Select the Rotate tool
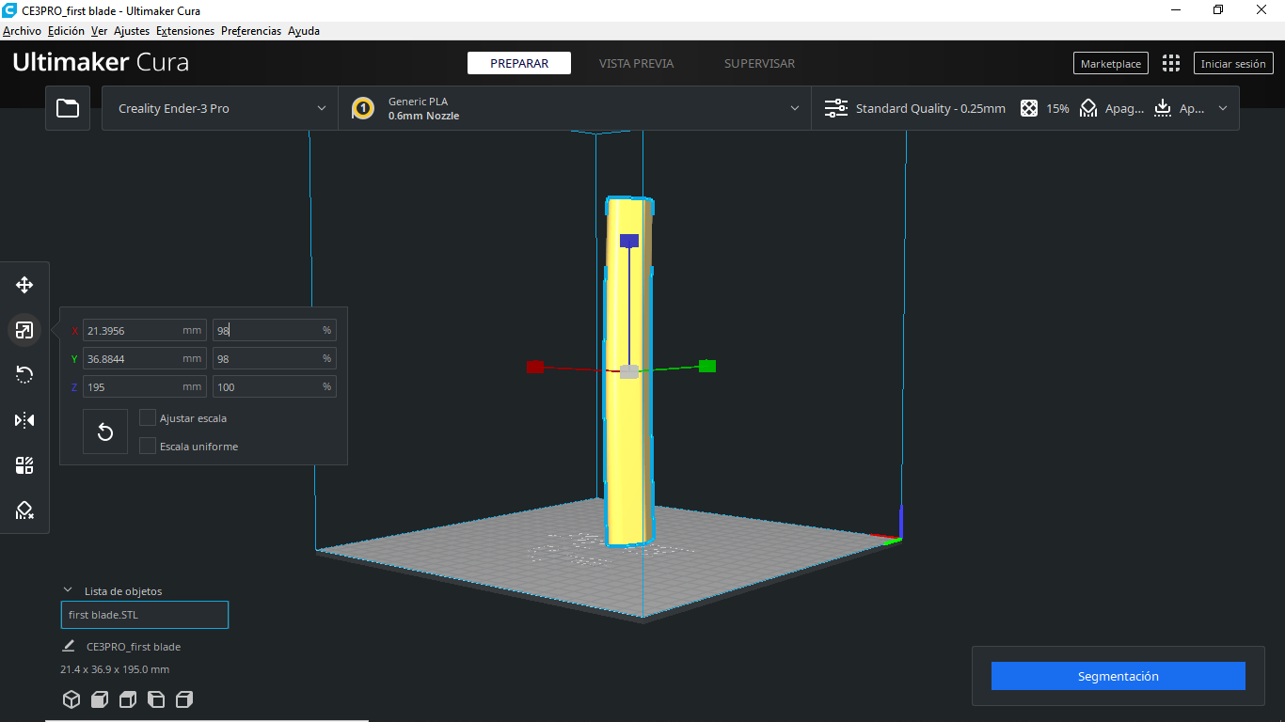1285x722 pixels. coord(24,375)
